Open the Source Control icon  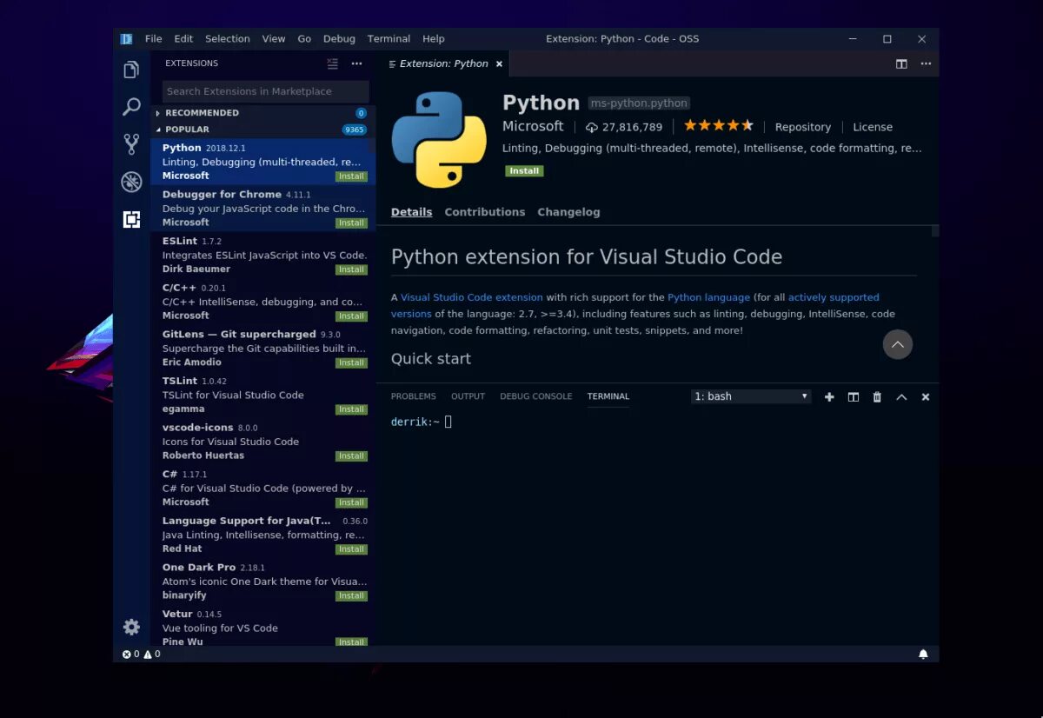(x=131, y=144)
